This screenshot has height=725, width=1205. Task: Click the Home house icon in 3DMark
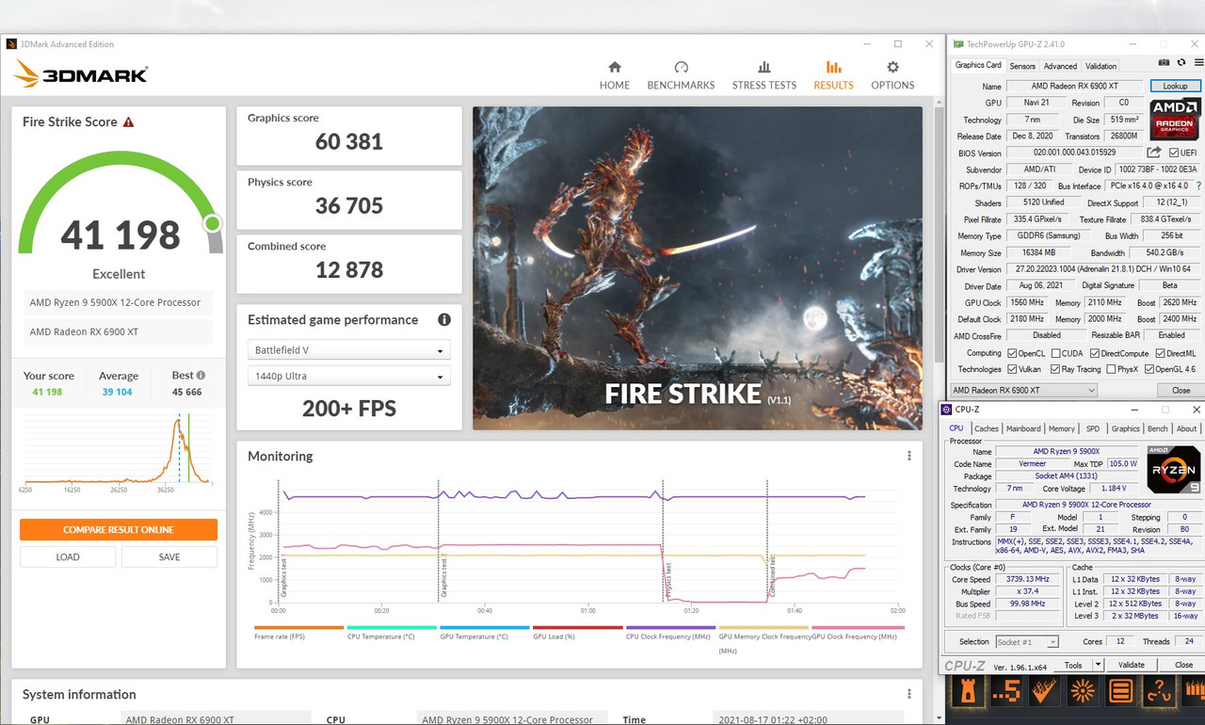(615, 68)
